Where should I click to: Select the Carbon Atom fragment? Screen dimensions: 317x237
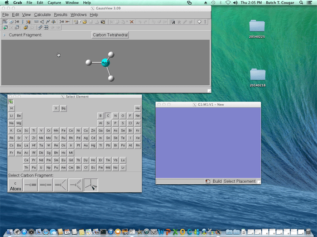pos(15,185)
